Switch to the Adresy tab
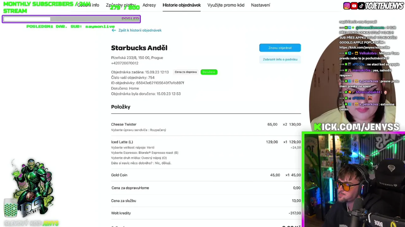The height and width of the screenshot is (227, 405). click(149, 5)
